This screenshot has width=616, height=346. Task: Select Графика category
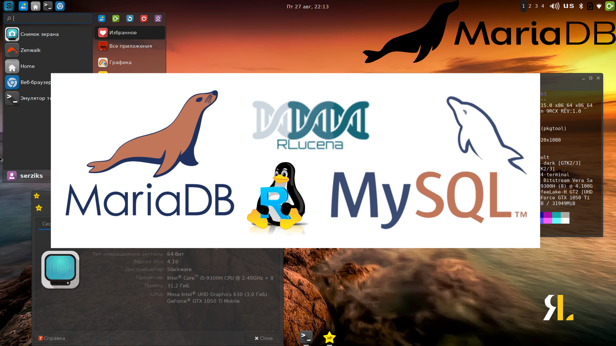click(x=130, y=62)
